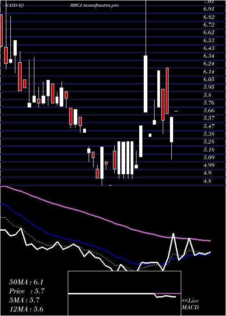Select the 5.66 price axis label

click(x=209, y=111)
